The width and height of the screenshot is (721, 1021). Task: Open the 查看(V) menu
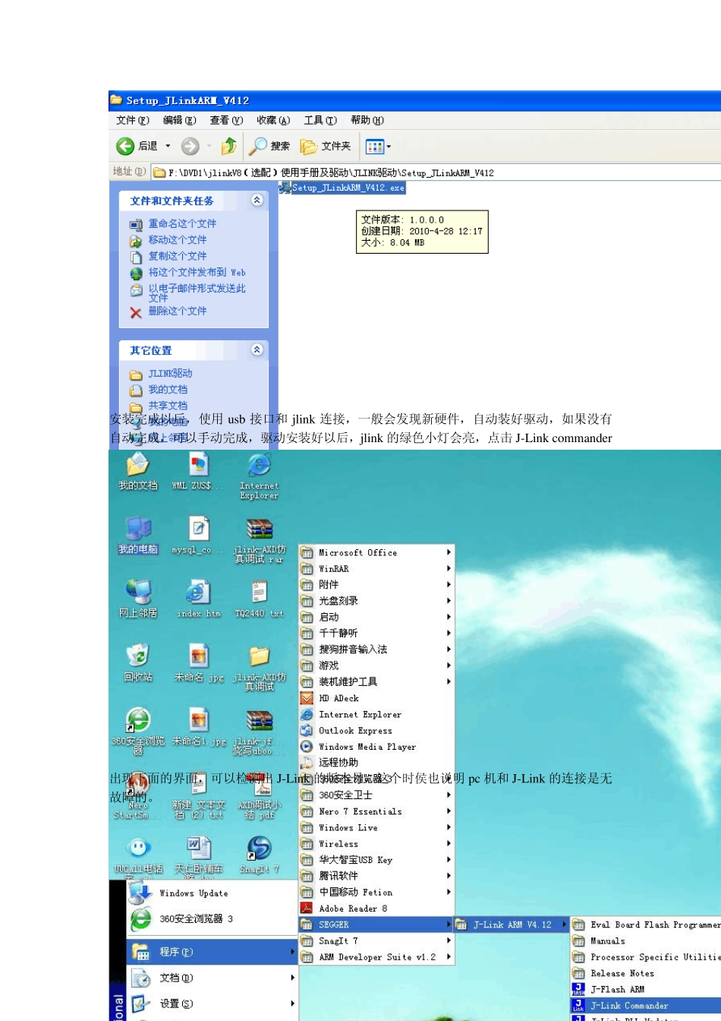226,120
